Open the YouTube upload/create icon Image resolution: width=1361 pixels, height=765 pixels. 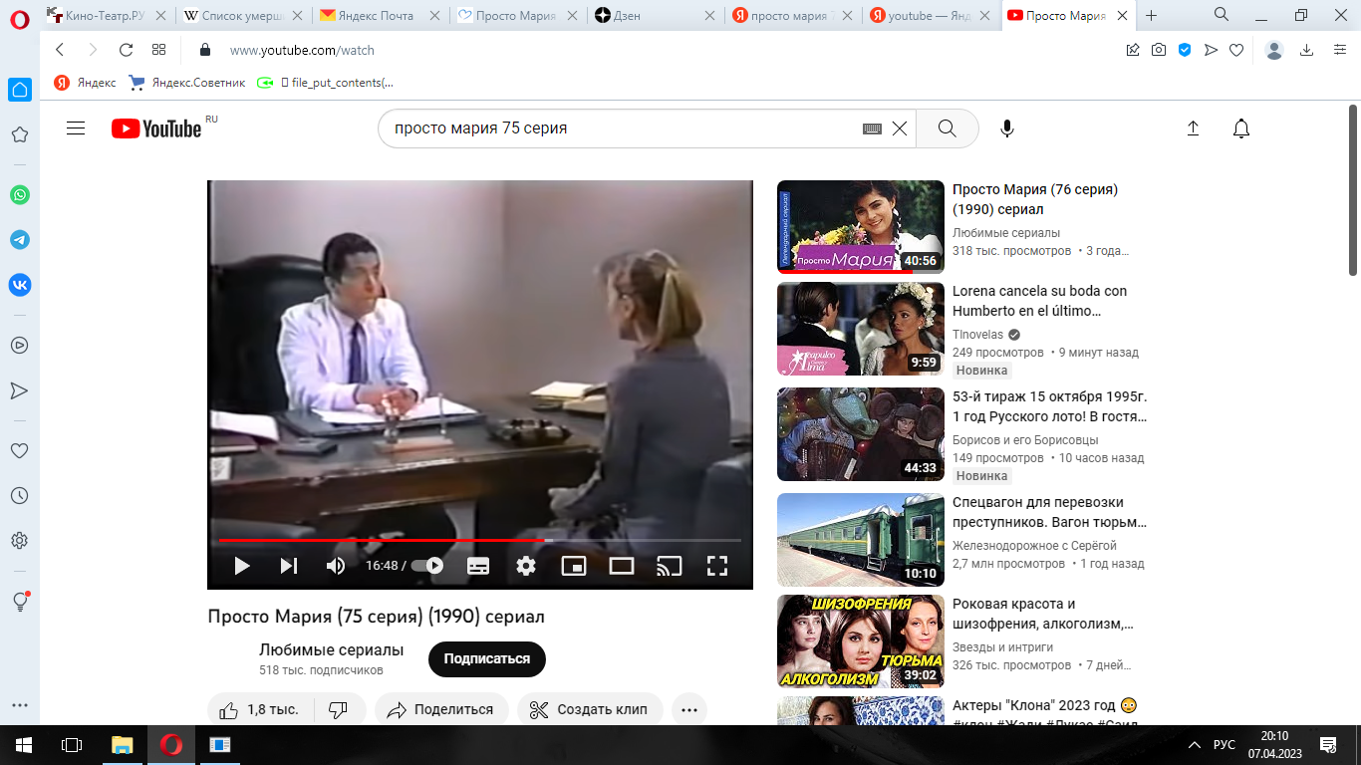[1193, 128]
